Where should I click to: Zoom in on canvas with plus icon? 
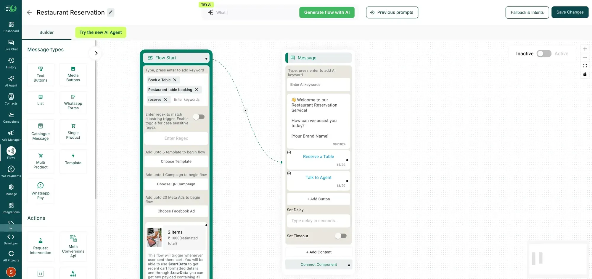[585, 49]
